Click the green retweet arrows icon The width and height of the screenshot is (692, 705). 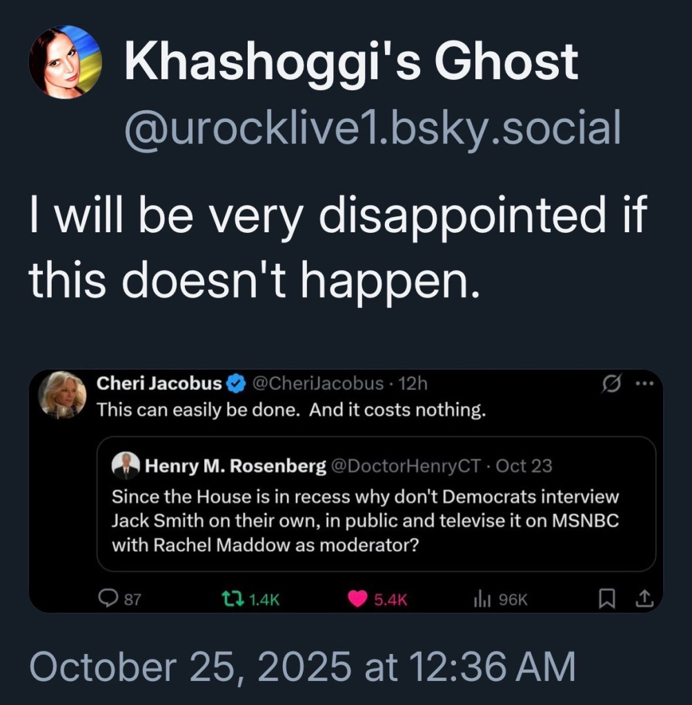(229, 599)
